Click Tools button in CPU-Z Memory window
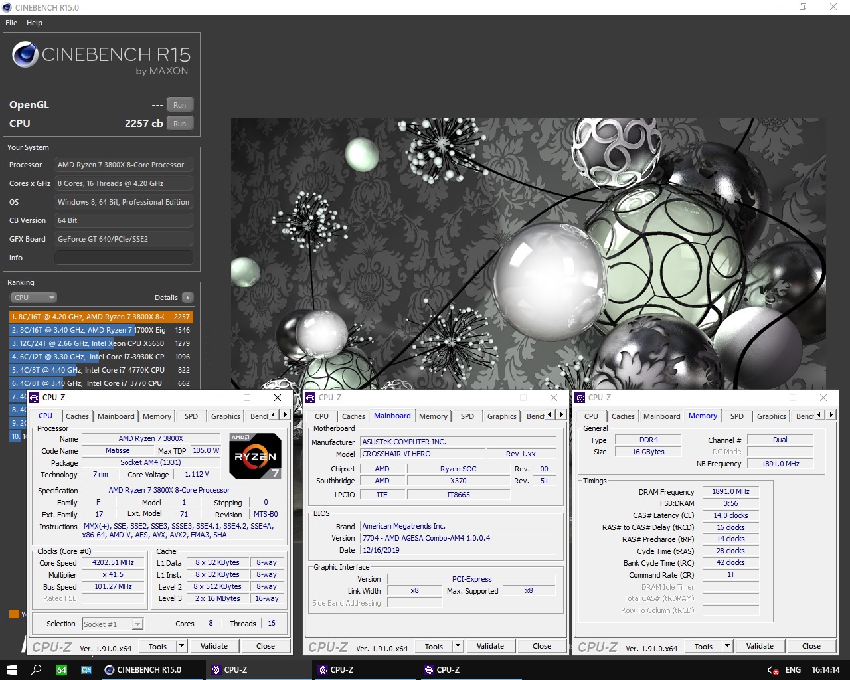 click(x=703, y=646)
